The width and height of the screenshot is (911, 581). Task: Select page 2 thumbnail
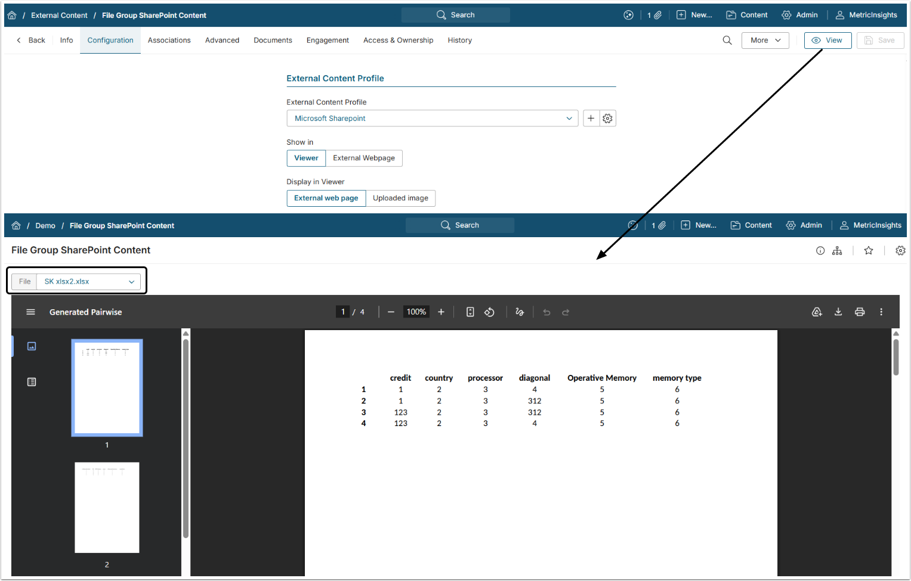click(x=107, y=508)
